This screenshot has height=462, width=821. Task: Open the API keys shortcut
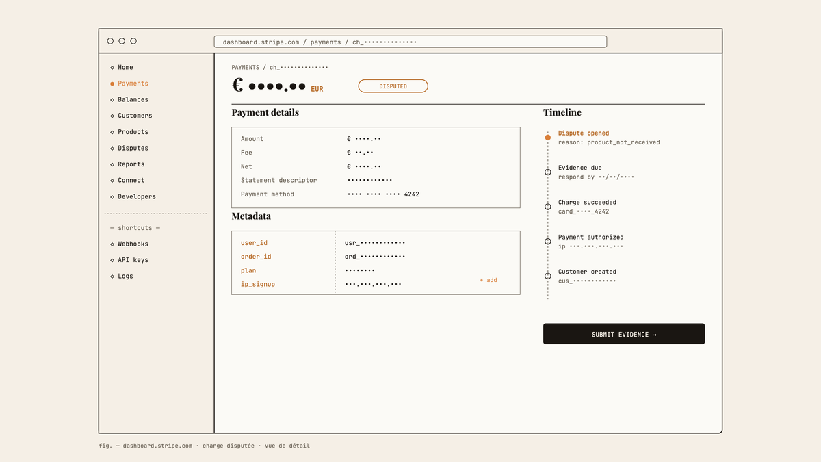click(133, 260)
